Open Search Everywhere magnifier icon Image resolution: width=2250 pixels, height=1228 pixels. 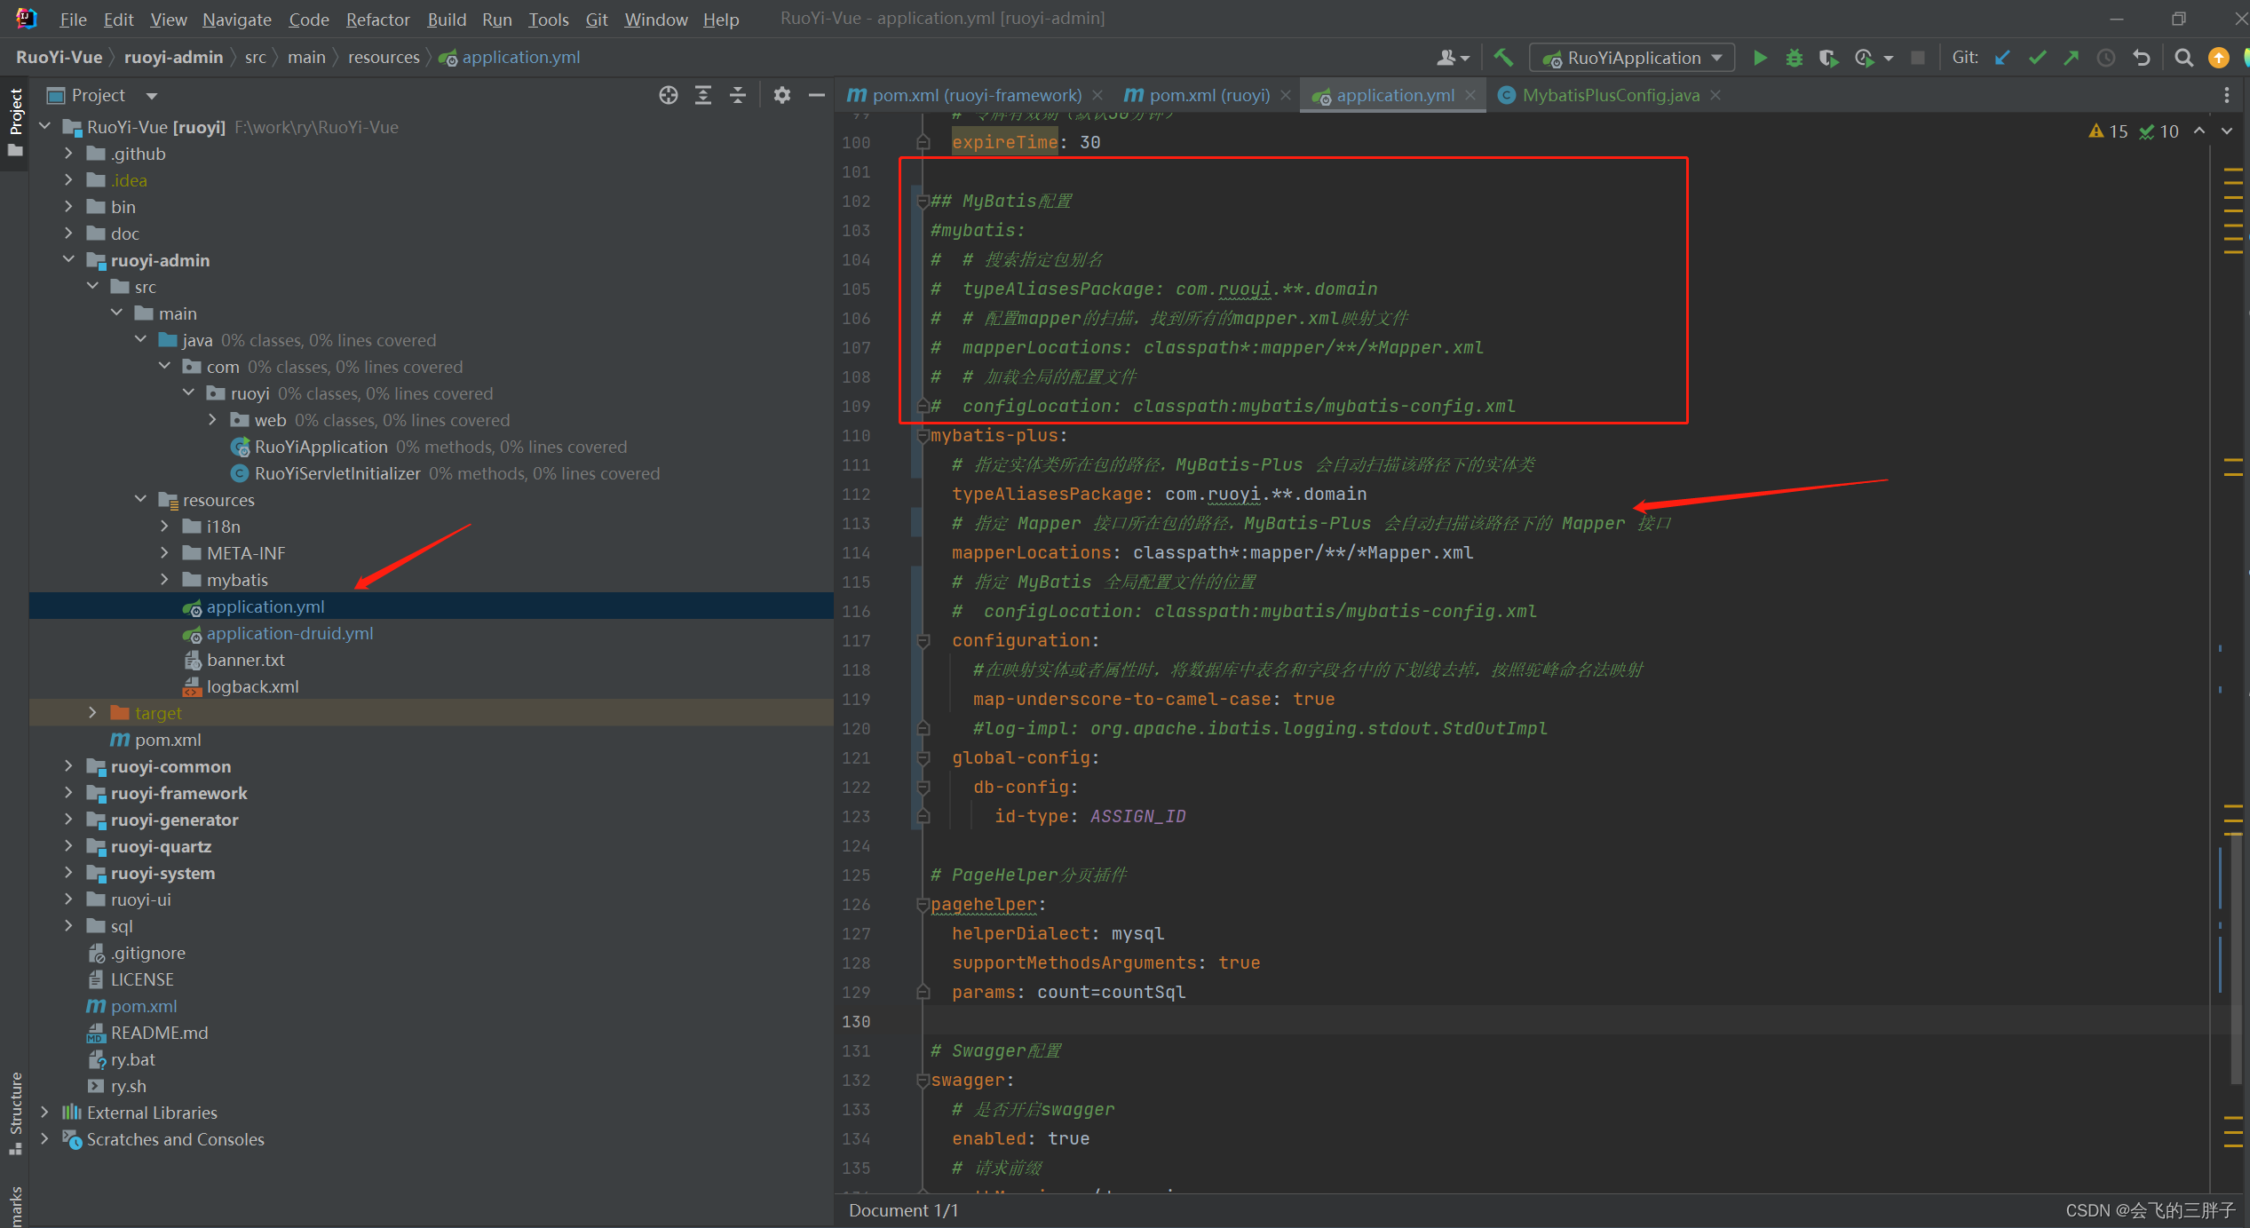click(2183, 58)
